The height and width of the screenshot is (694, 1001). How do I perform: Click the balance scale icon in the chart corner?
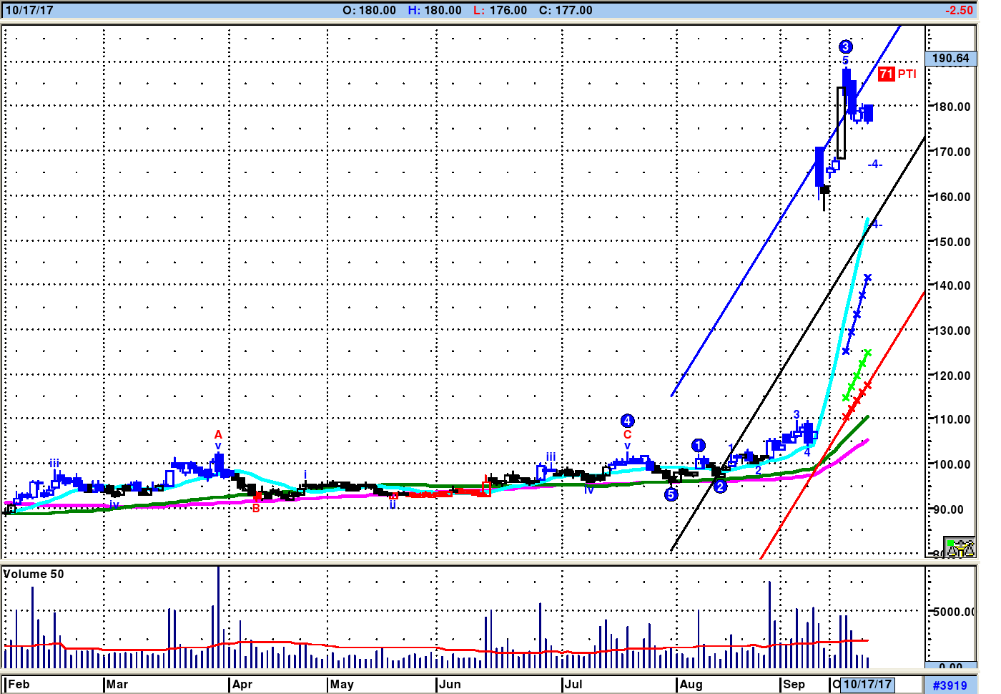[x=960, y=547]
